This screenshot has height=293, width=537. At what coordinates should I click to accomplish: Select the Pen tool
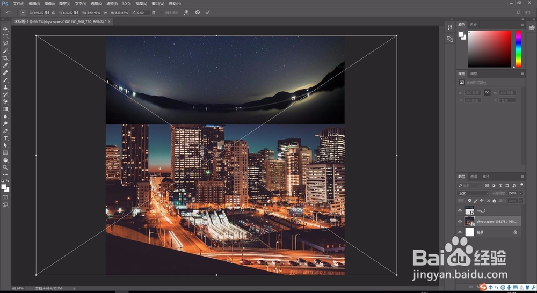point(5,131)
